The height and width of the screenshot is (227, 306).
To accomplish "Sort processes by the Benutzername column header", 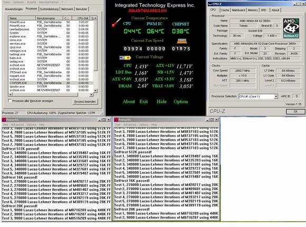I will coord(49,18).
